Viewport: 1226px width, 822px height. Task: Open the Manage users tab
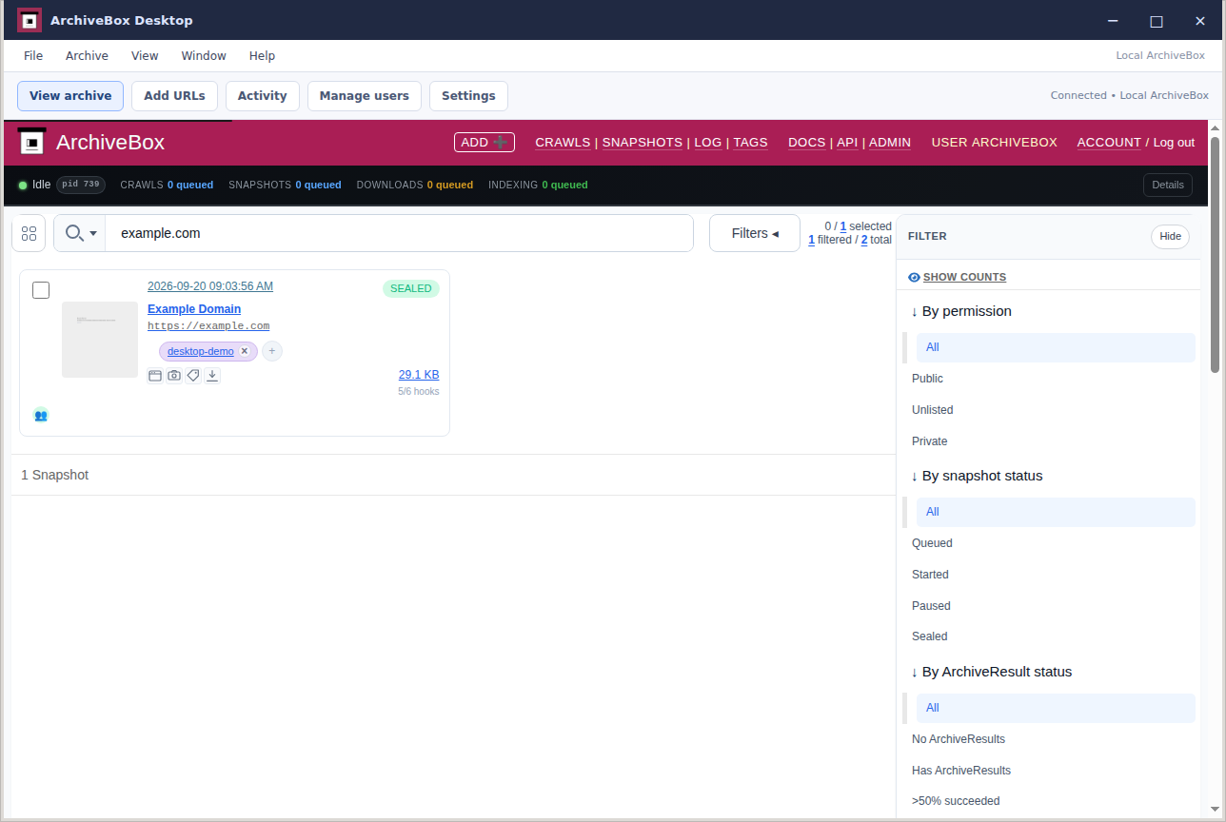[x=364, y=96]
